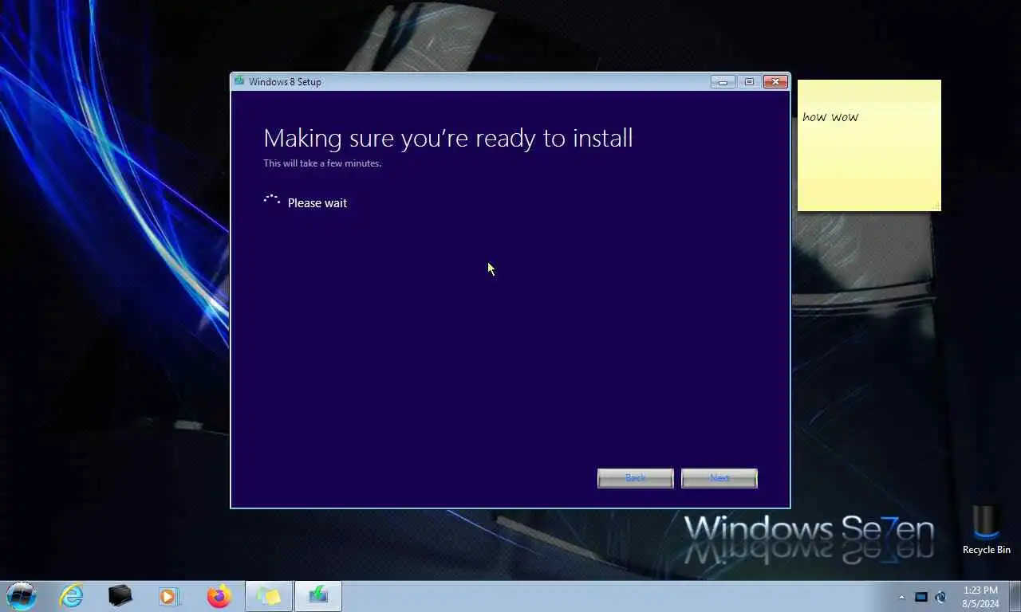1021x612 pixels.
Task: Launch Internet Explorer from the taskbar
Action: [72, 596]
